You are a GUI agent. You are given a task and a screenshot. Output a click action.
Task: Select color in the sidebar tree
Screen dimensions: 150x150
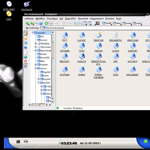pos(45,76)
